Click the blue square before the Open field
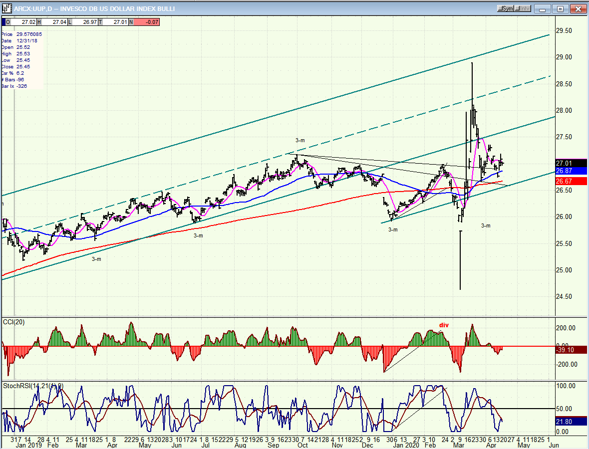Image resolution: width=589 pixels, height=449 pixels. point(4,22)
